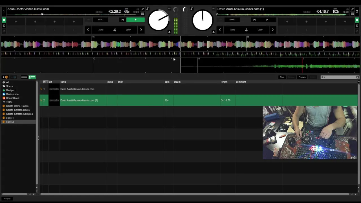Set fourth cue point slot on deck 2

345,21
